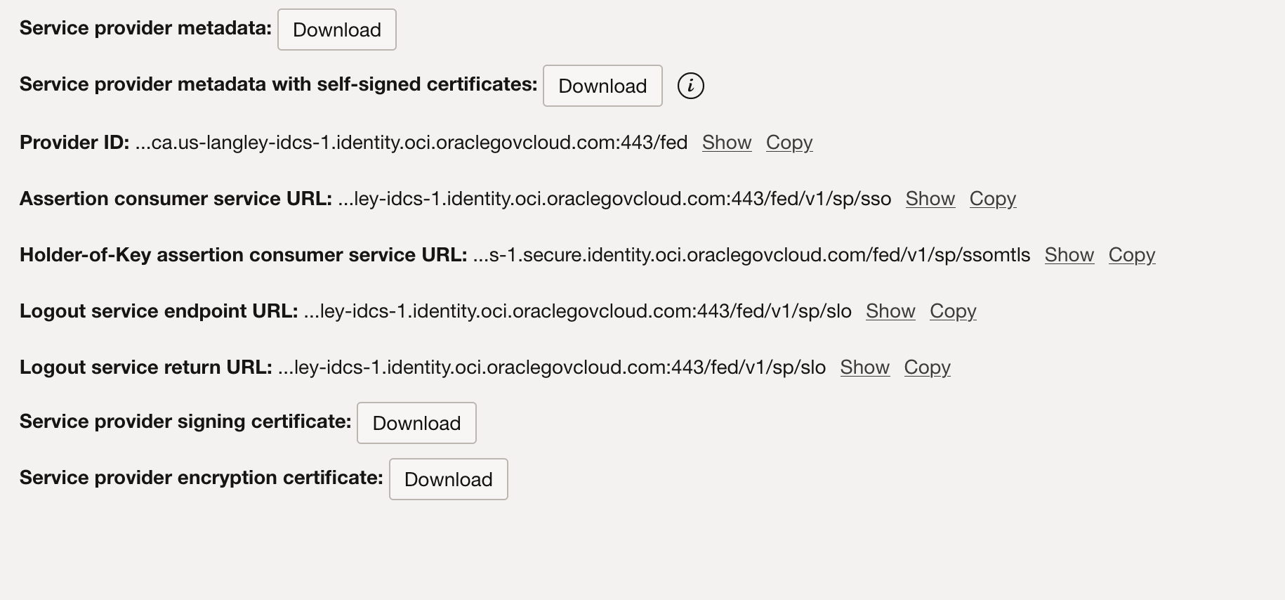This screenshot has width=1285, height=600.
Task: Click the truncated URL ending in /sp/ssomtls
Action: [752, 255]
